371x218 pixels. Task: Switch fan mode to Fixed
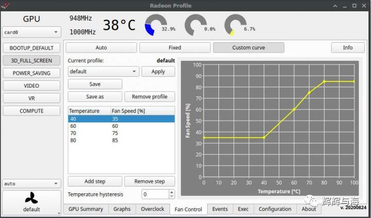175,47
